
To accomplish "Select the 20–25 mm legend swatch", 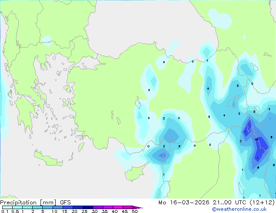I will 78,207.
